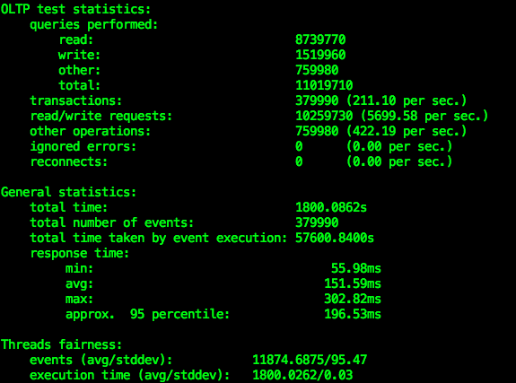The height and width of the screenshot is (383, 516).
Task: Click the min response time 55.98ms
Action: pyautogui.click(x=355, y=268)
